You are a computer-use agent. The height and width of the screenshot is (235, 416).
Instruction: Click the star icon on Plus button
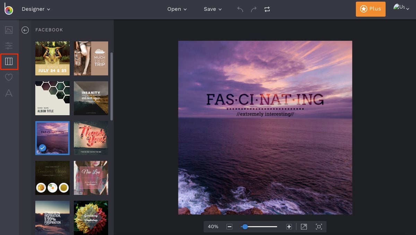click(x=364, y=9)
